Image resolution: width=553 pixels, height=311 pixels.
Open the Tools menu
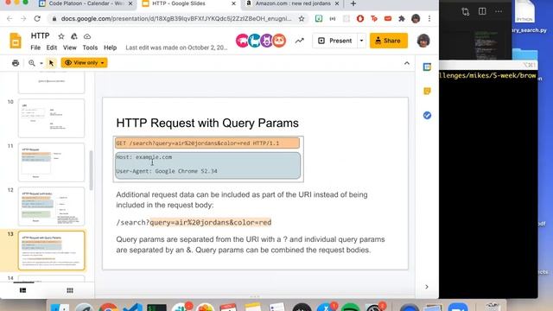[x=90, y=48]
